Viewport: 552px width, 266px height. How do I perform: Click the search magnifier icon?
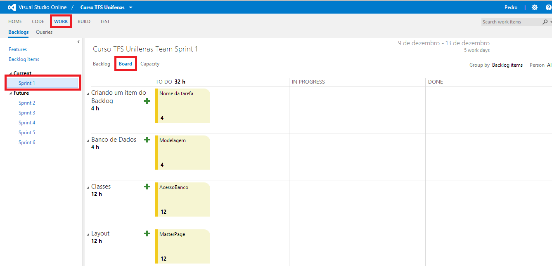pyautogui.click(x=545, y=22)
